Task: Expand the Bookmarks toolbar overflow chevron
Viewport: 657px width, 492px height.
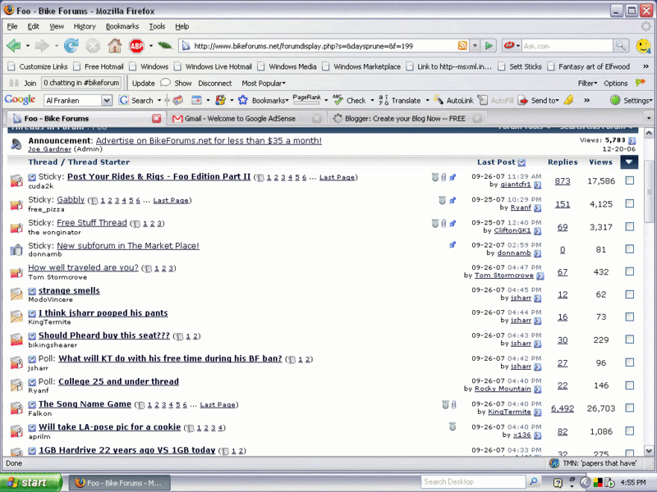Action: 646,66
